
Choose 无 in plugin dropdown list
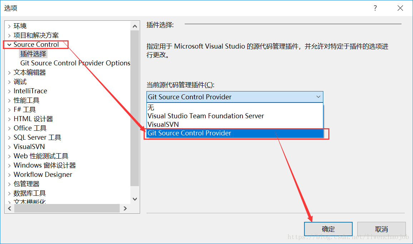click(235, 108)
